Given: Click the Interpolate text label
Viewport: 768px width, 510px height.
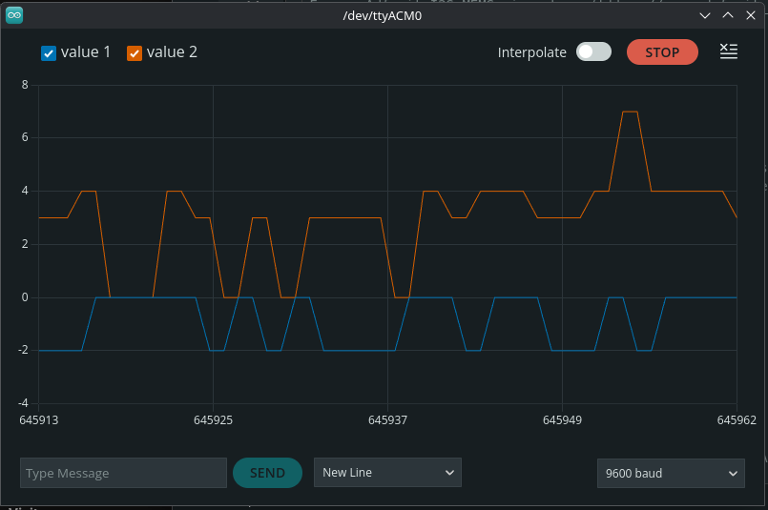Looking at the screenshot, I should [531, 53].
